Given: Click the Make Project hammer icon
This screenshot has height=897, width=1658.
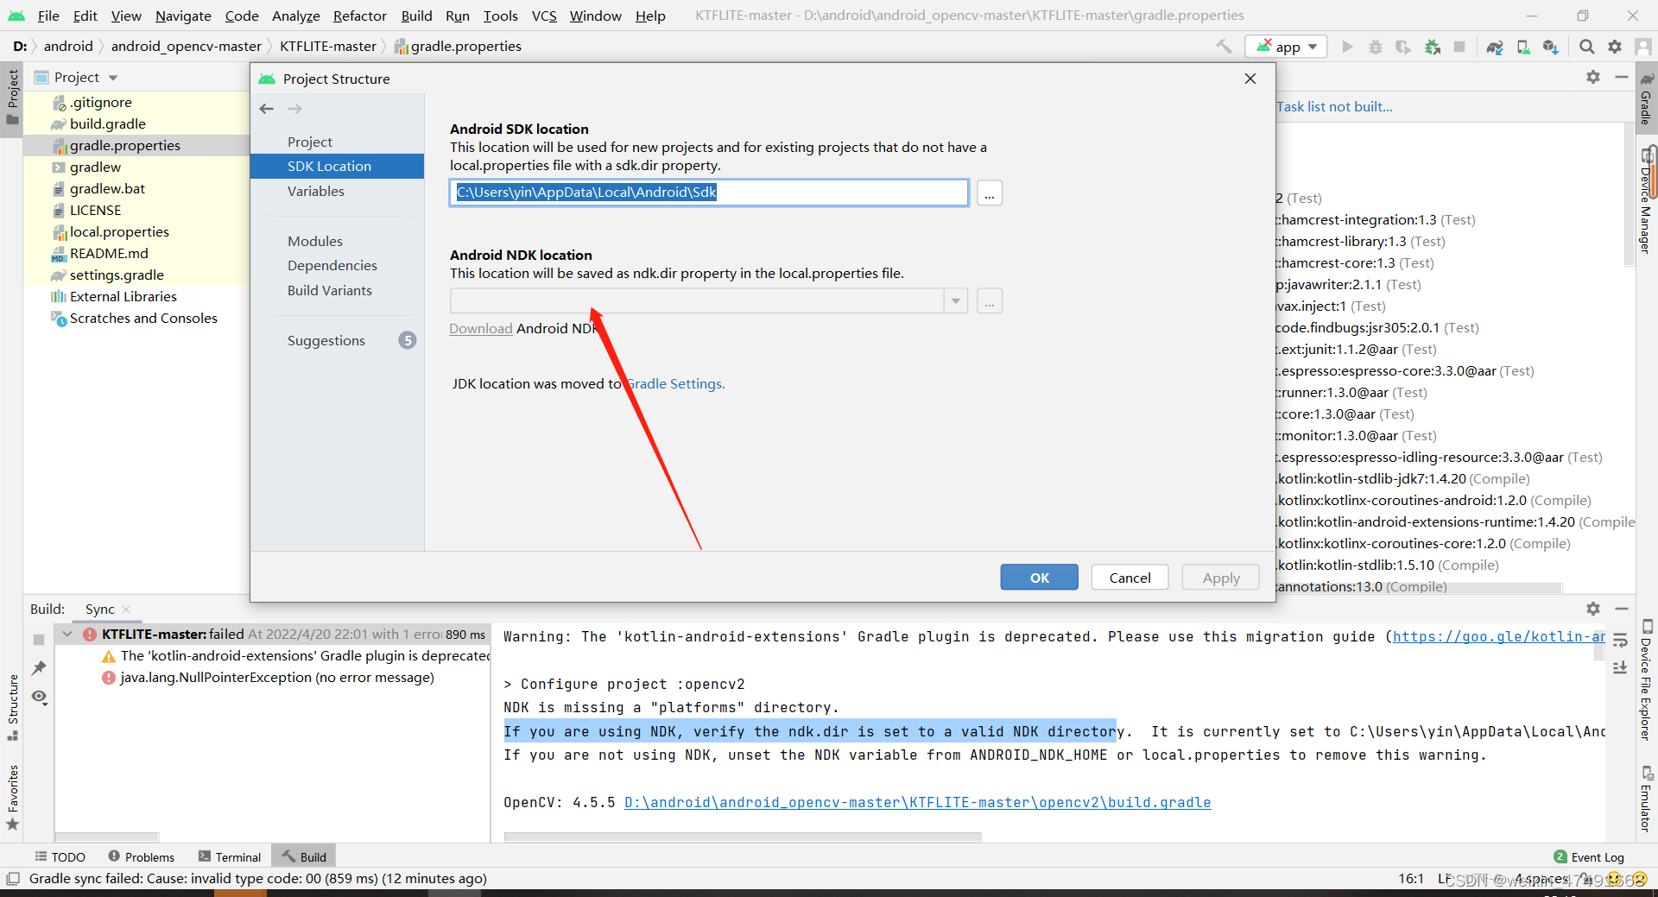Looking at the screenshot, I should (1224, 47).
